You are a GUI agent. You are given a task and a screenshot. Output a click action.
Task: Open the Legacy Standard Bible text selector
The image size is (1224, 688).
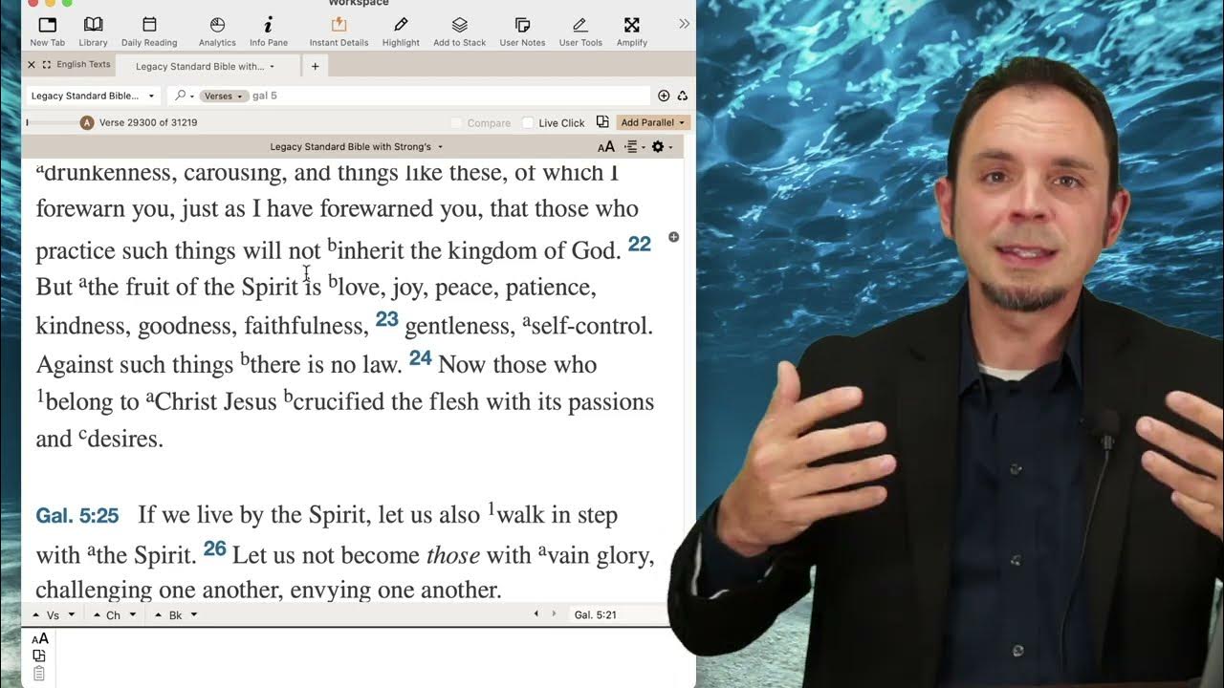pos(93,96)
